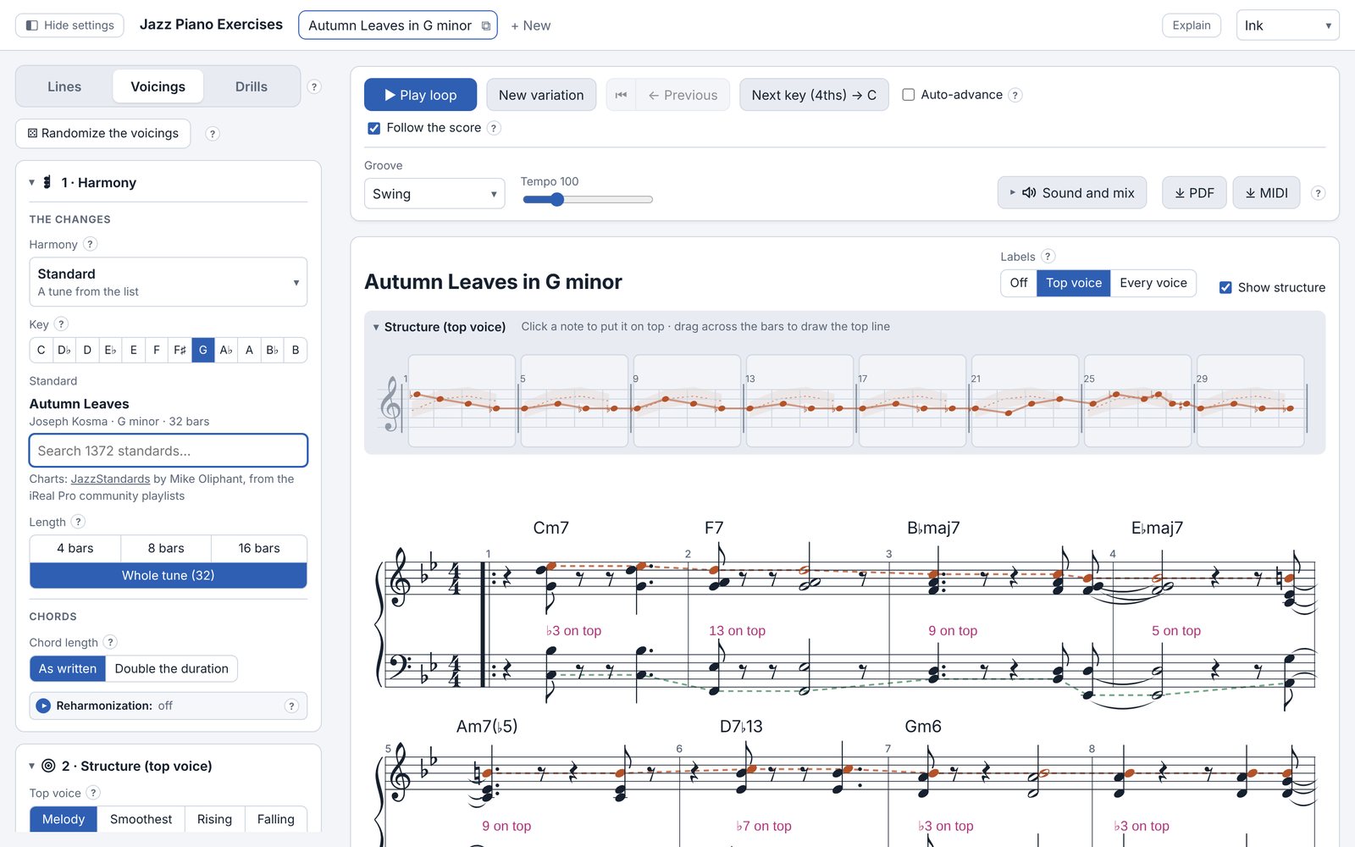The width and height of the screenshot is (1355, 847).
Task: Switch to the Lines tab
Action: tap(64, 86)
